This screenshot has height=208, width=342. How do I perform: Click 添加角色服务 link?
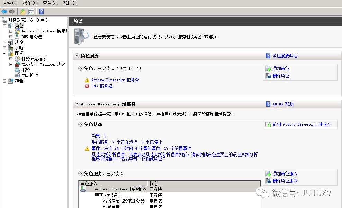pyautogui.click(x=285, y=173)
